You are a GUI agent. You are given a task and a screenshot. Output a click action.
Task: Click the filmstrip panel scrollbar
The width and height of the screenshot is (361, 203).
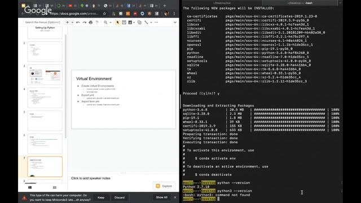[65, 86]
